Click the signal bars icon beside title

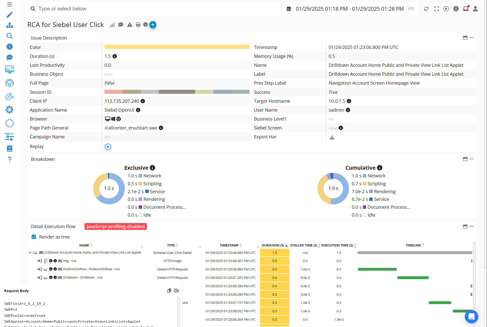pyautogui.click(x=112, y=25)
